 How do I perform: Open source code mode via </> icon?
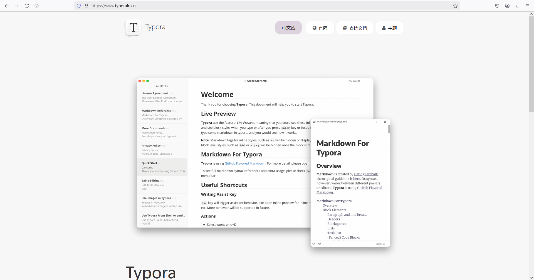(319, 244)
